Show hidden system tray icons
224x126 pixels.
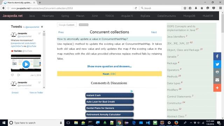(191, 123)
